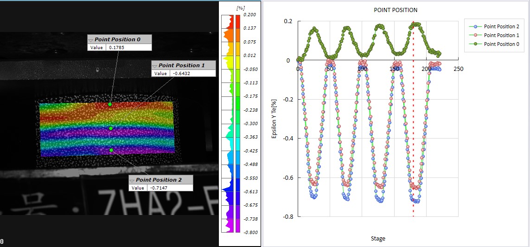This screenshot has height=247, width=530.
Task: Collapse the Point Position 1 label triangle
Action: tap(155, 66)
